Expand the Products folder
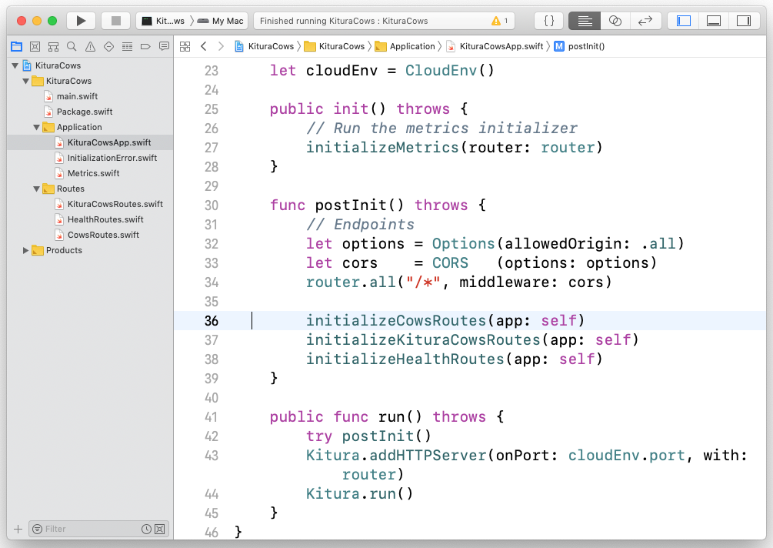 click(x=25, y=251)
